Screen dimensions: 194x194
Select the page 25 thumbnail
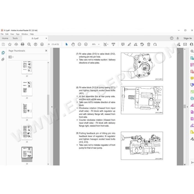pyautogui.click(x=27, y=132)
